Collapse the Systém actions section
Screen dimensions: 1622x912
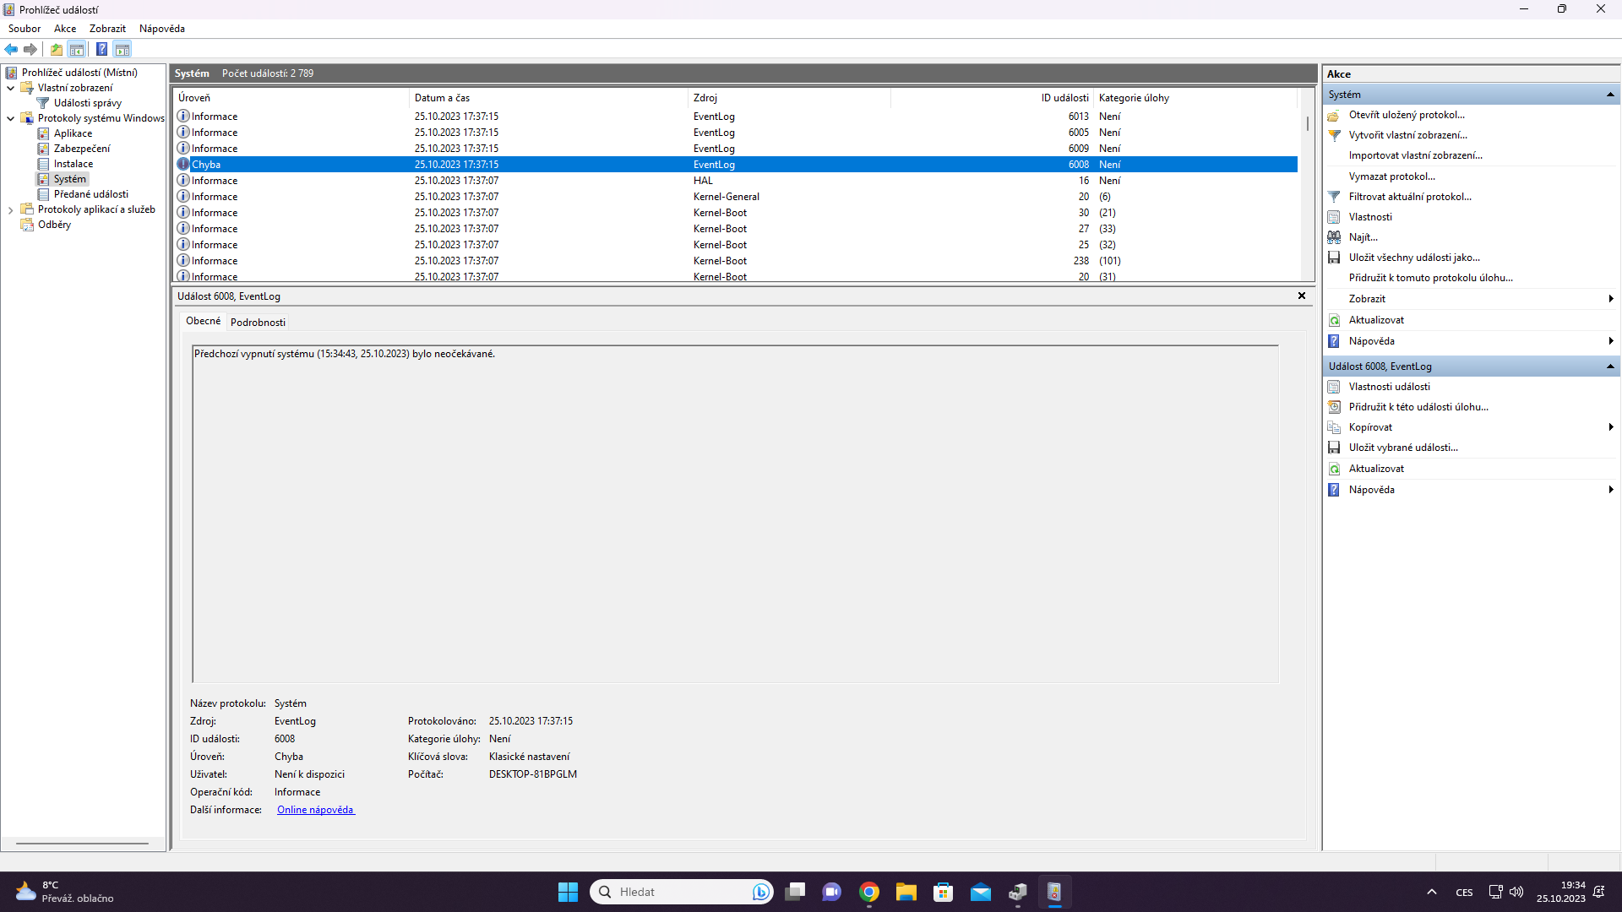click(x=1610, y=95)
